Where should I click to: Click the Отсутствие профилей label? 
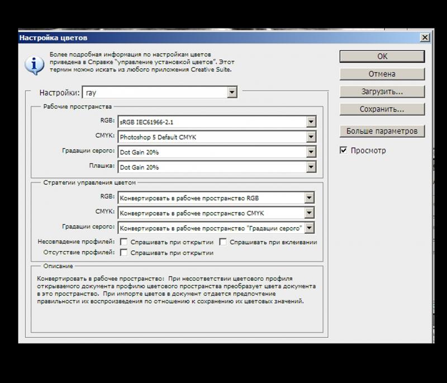[79, 252]
